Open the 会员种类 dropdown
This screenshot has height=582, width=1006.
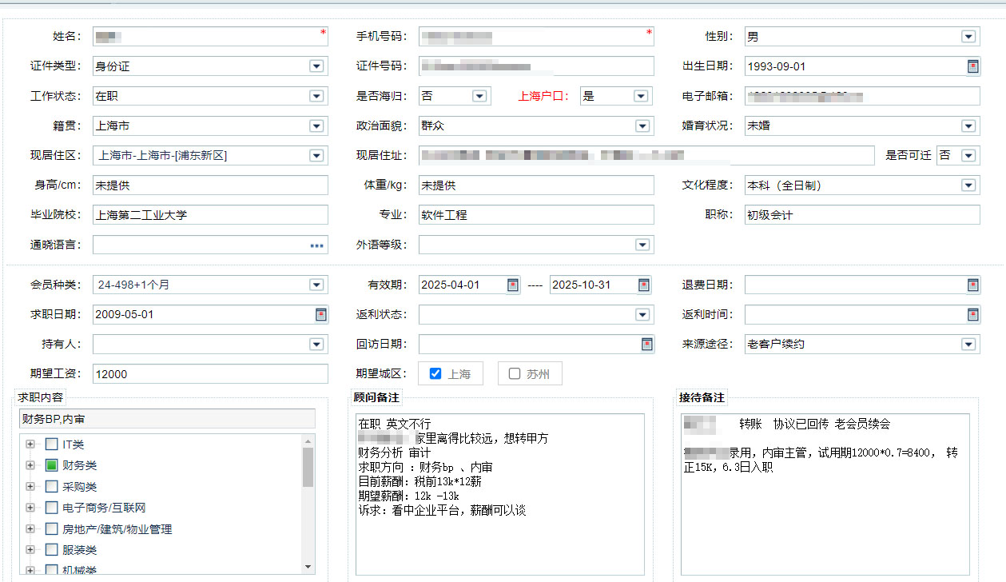point(316,285)
